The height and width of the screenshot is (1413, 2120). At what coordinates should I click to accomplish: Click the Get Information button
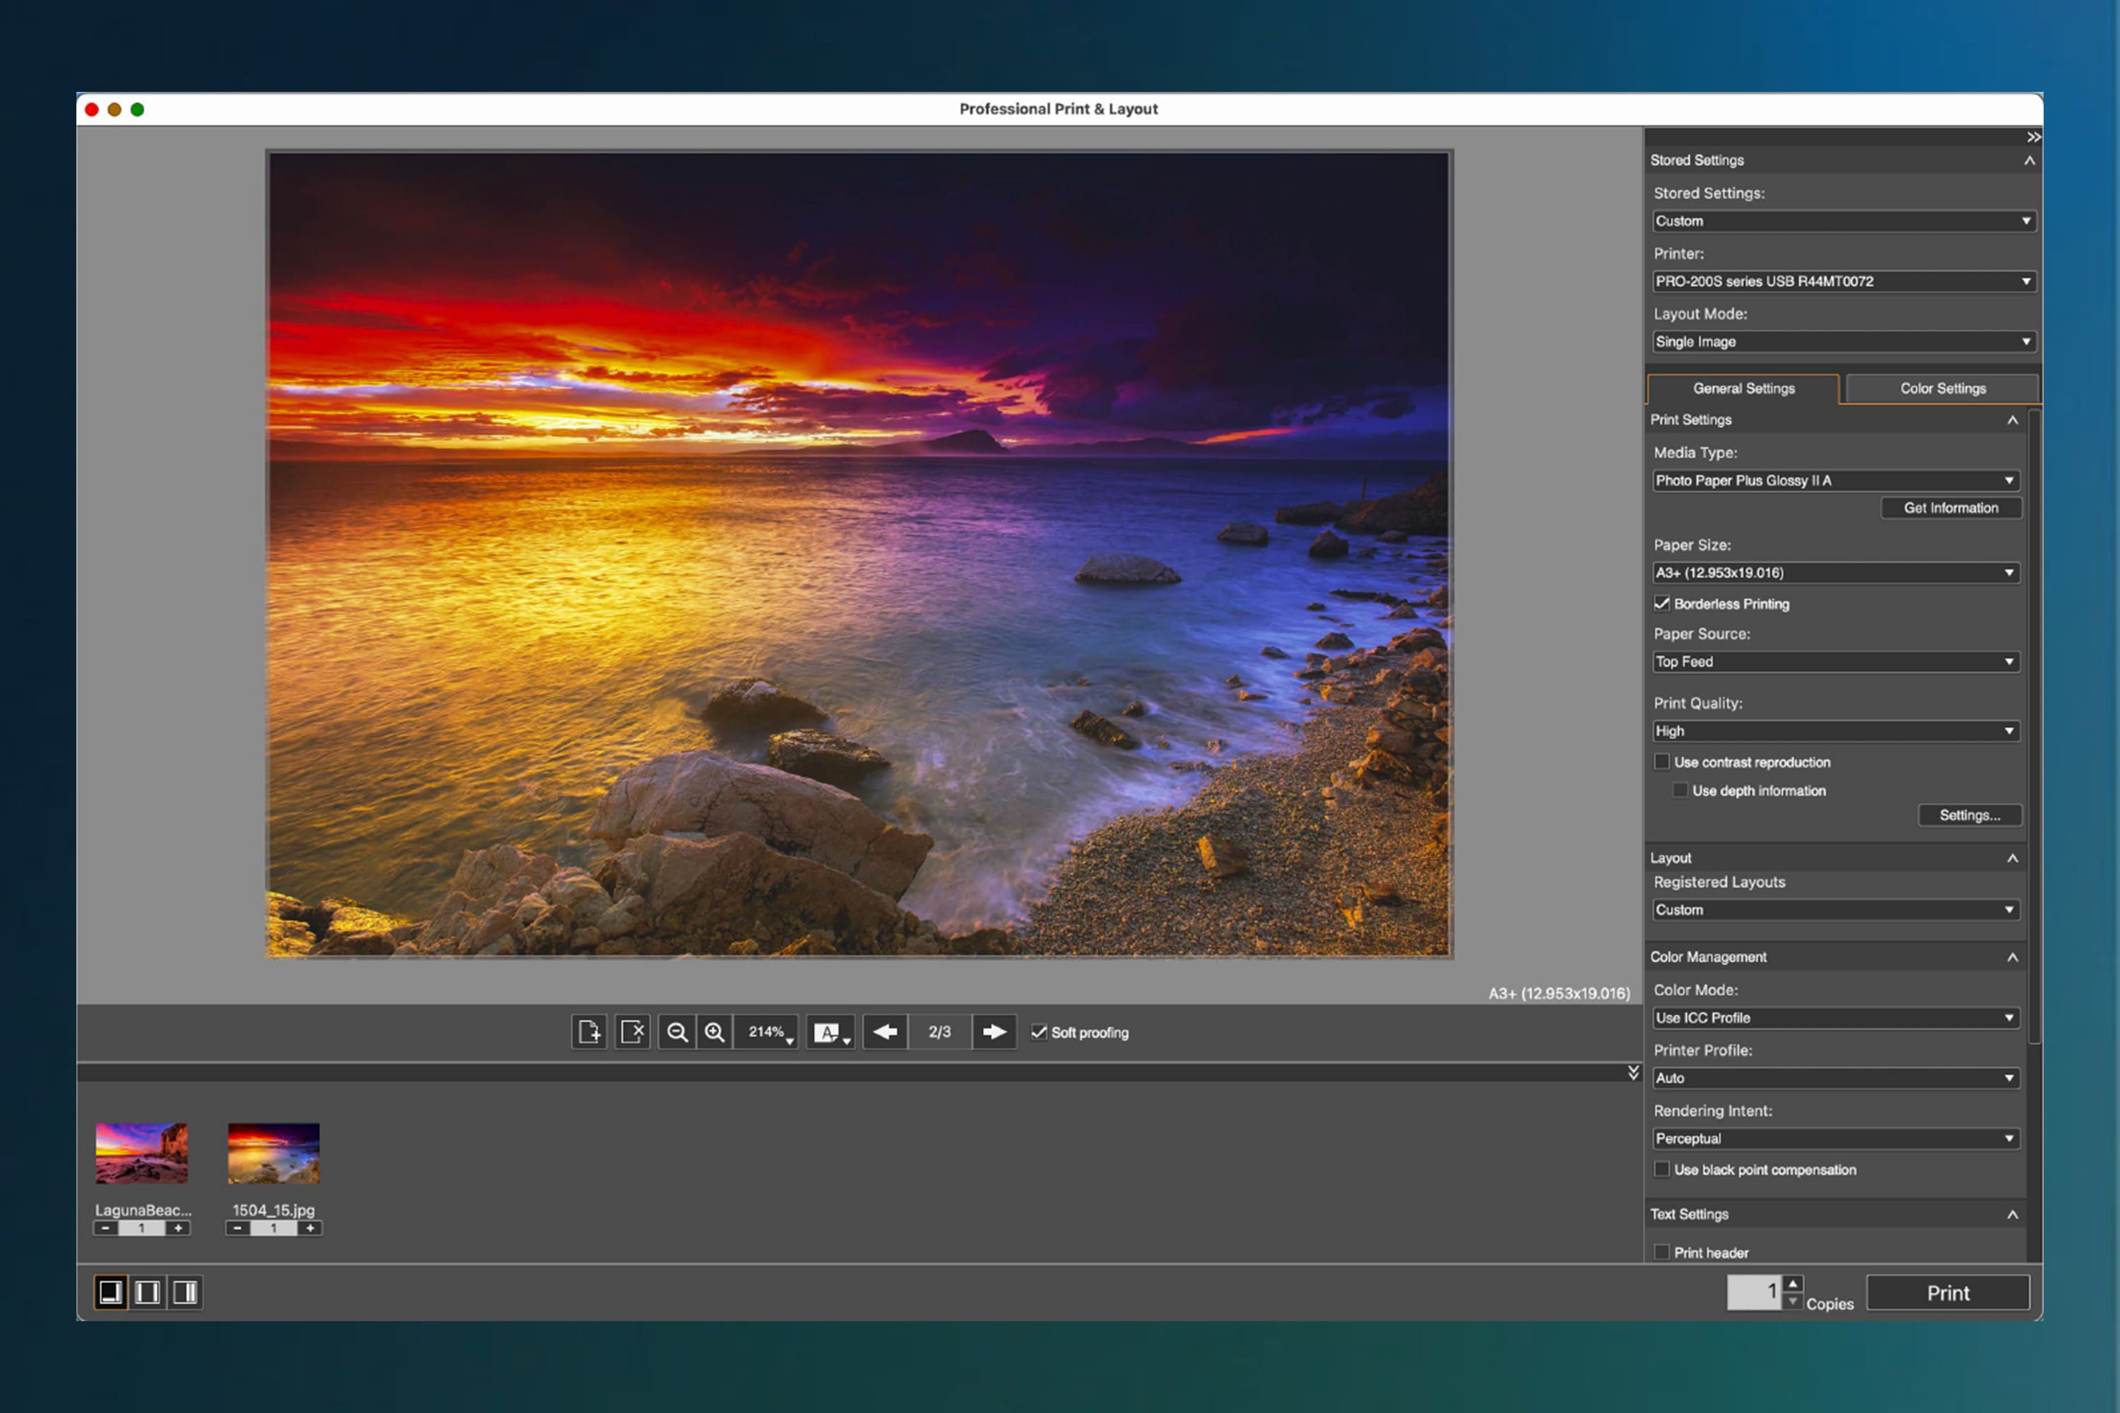coord(1950,508)
